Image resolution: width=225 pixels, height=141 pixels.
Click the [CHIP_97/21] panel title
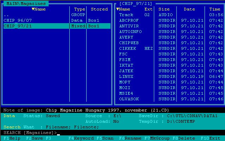pos(136,4)
